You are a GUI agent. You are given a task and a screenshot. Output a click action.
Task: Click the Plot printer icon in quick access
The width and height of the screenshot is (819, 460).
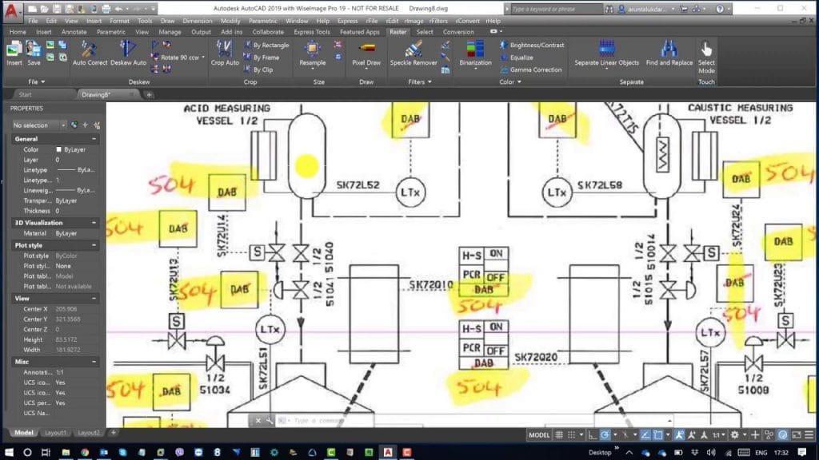[x=106, y=9]
